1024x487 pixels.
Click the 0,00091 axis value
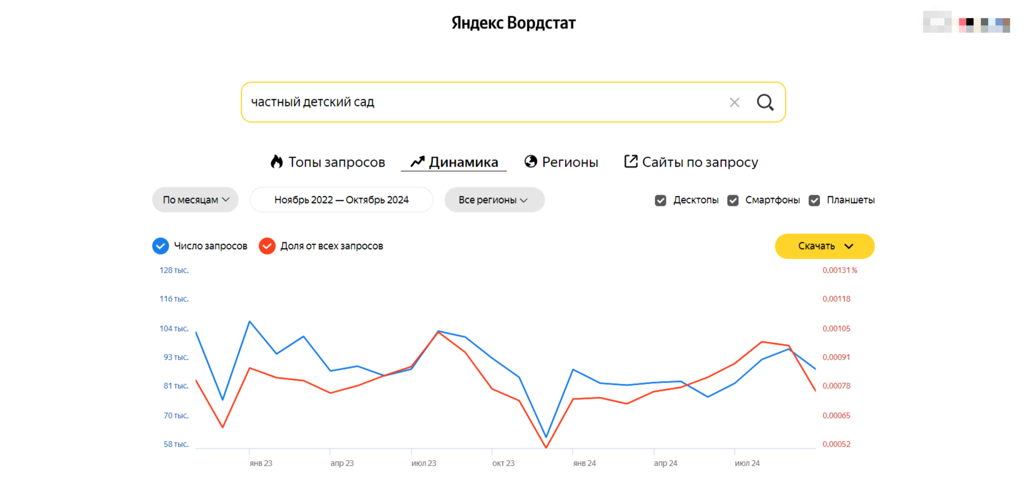[x=837, y=357]
